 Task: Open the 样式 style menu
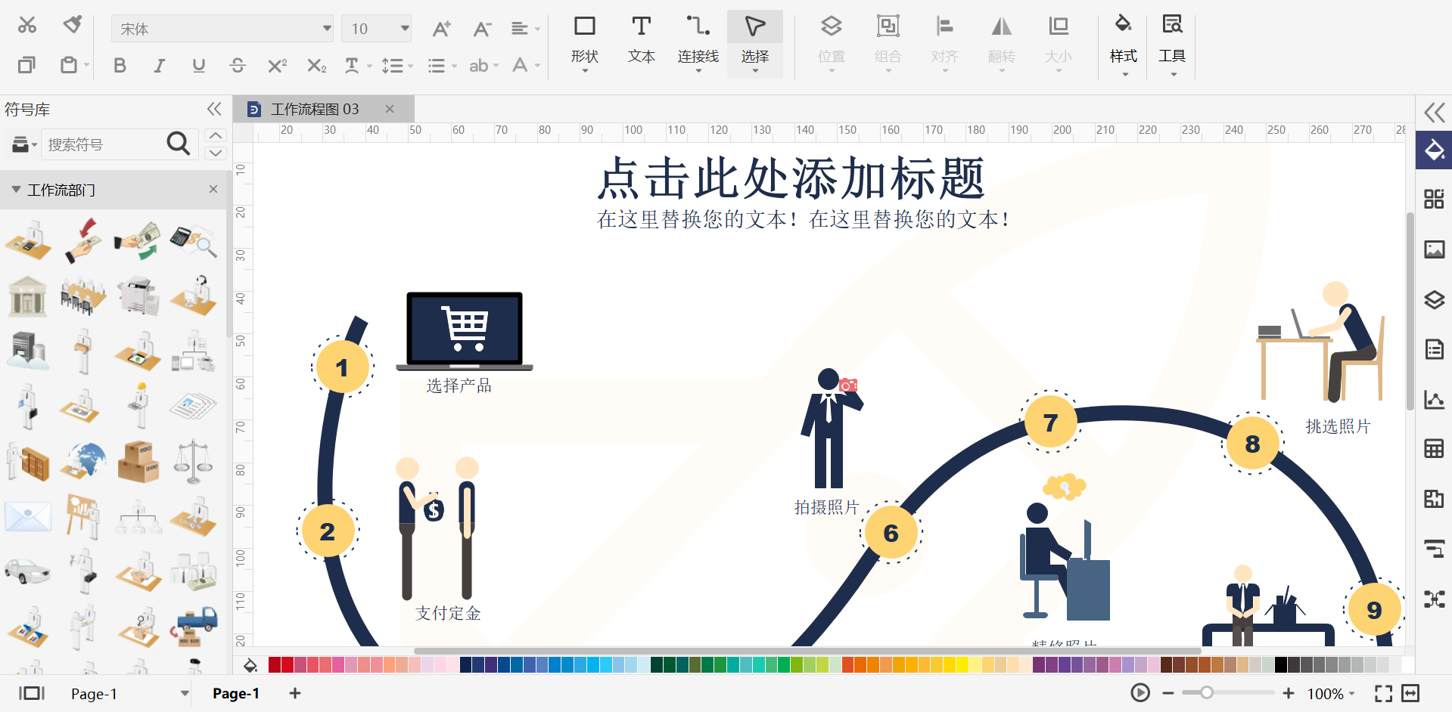[x=1124, y=45]
